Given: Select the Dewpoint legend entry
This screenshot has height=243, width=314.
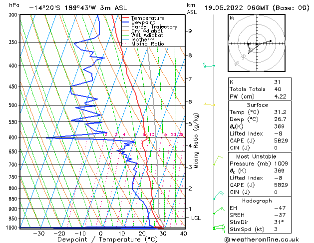Looking at the screenshot, I should coord(142,22).
